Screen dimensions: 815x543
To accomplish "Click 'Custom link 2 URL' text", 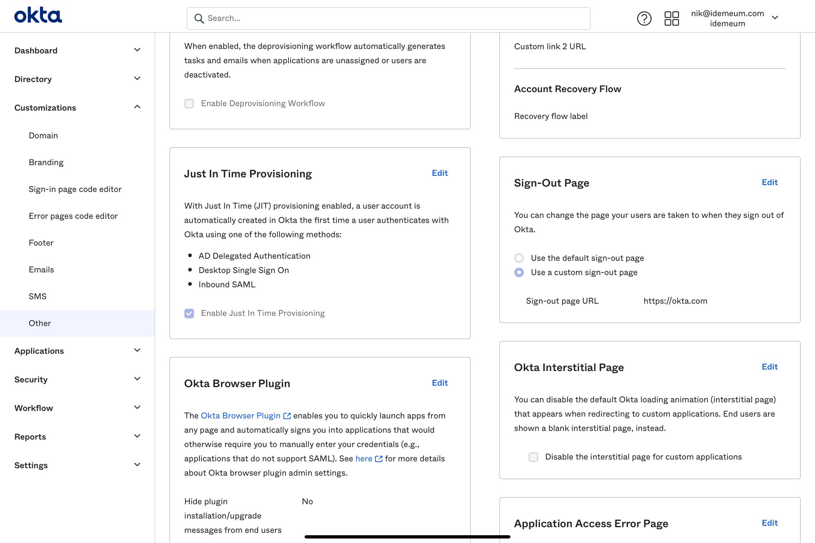I will pyautogui.click(x=550, y=46).
